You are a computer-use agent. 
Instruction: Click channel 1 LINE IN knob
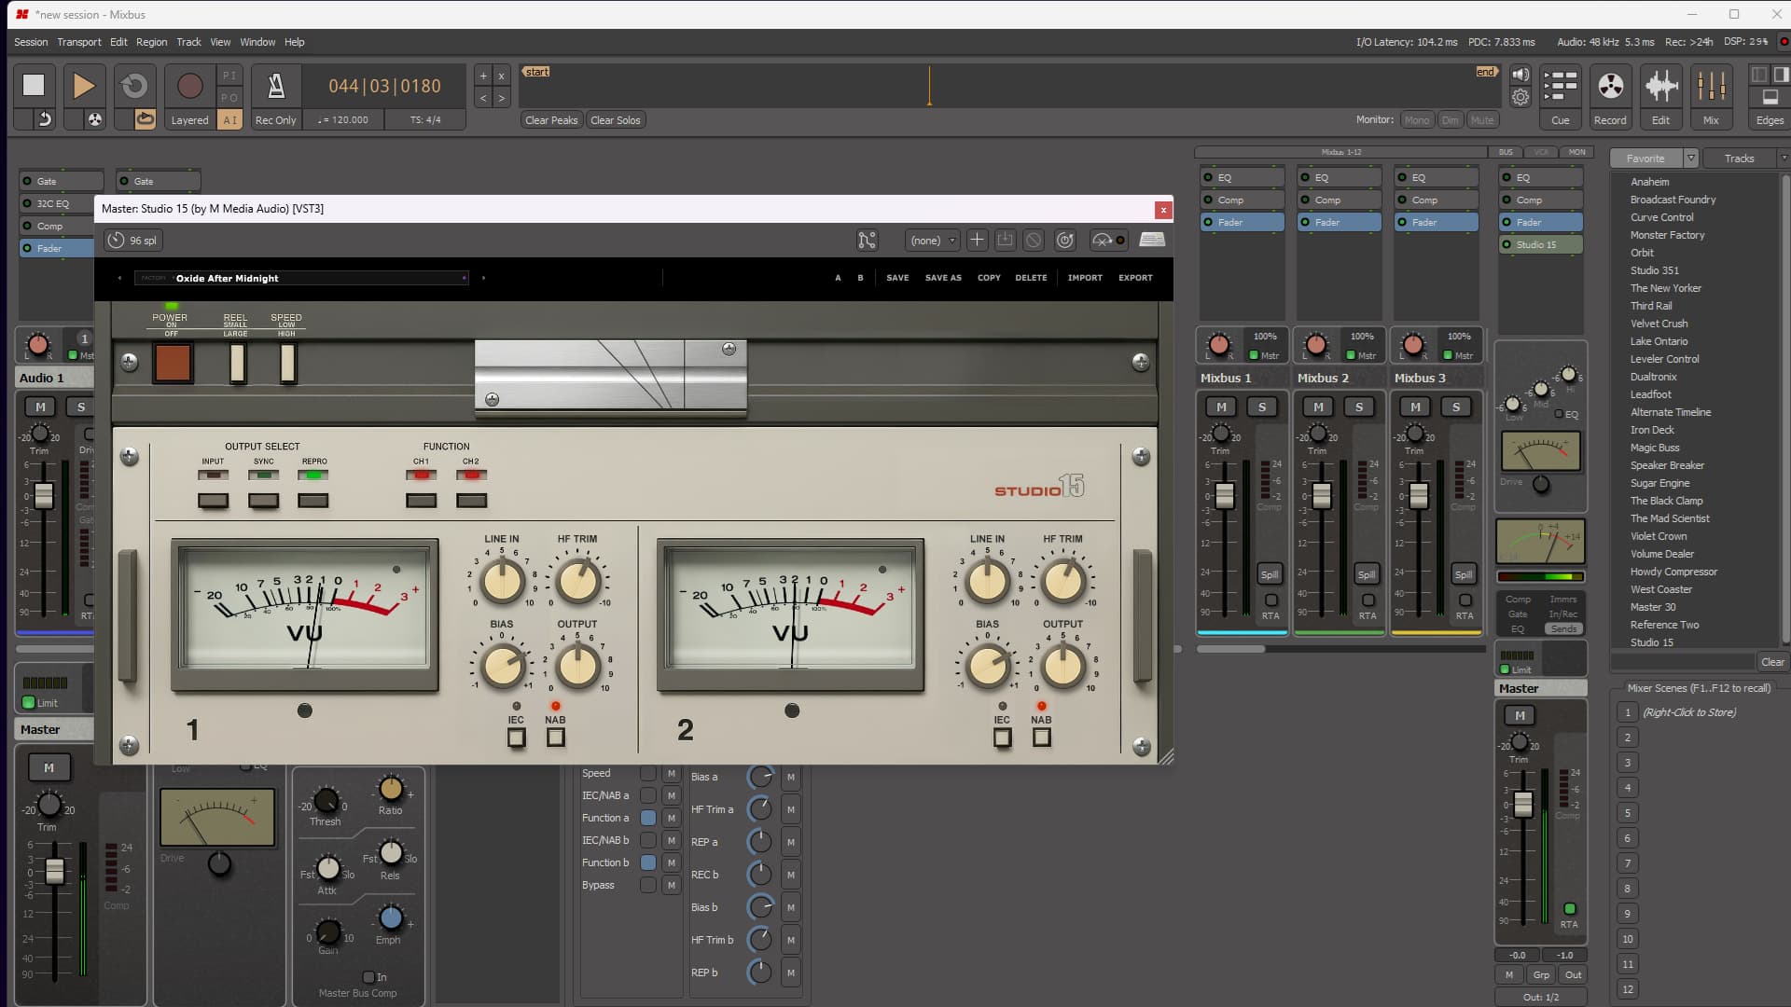click(502, 581)
